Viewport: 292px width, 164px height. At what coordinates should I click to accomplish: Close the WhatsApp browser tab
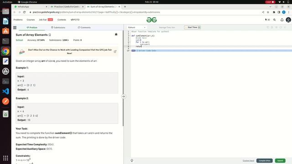(47, 7)
